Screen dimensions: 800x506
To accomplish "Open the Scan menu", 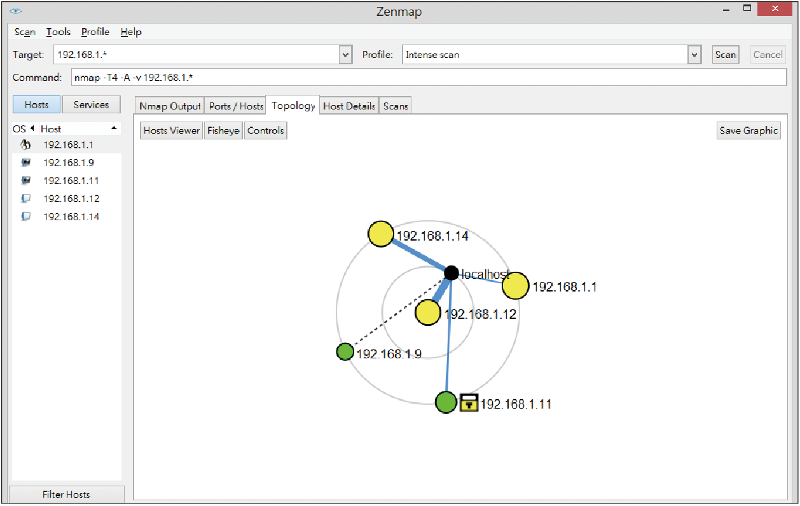I will [x=25, y=32].
